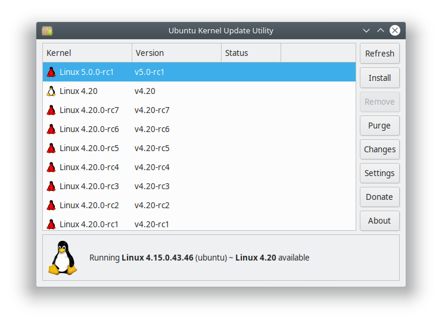Click the Purge button
This screenshot has width=442, height=323.
[379, 126]
